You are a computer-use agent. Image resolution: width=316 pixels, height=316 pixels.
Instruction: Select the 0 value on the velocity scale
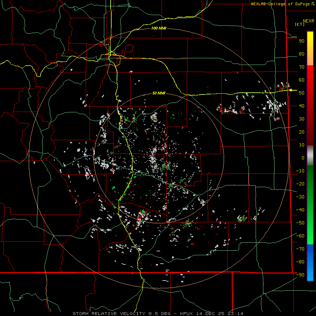point(303,158)
